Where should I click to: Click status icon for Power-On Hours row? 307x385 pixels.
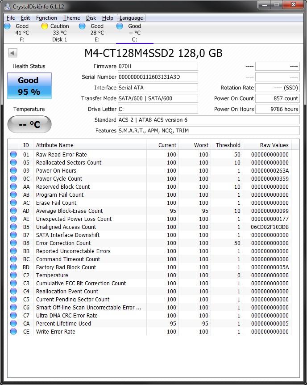point(13,170)
